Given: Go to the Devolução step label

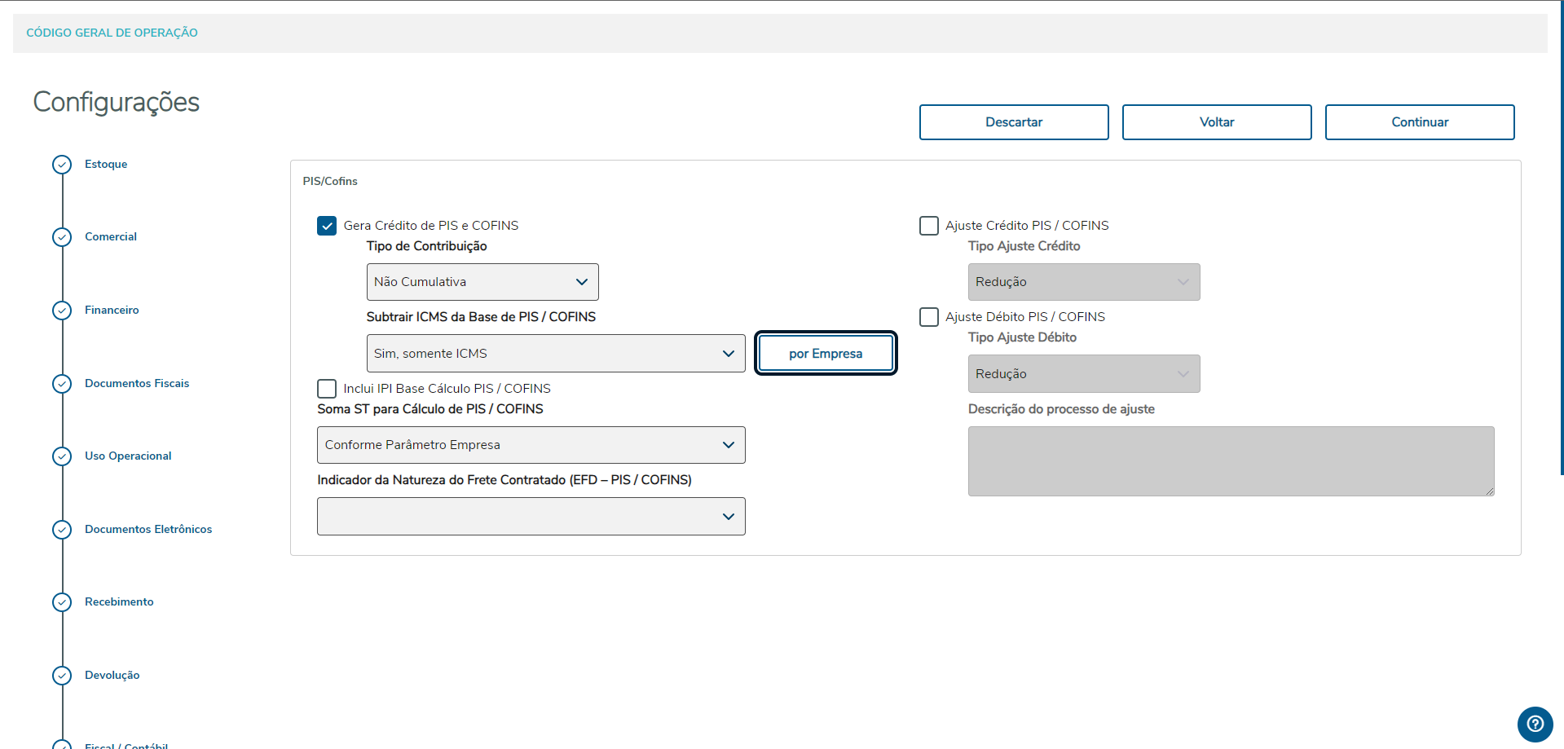Looking at the screenshot, I should coord(112,676).
